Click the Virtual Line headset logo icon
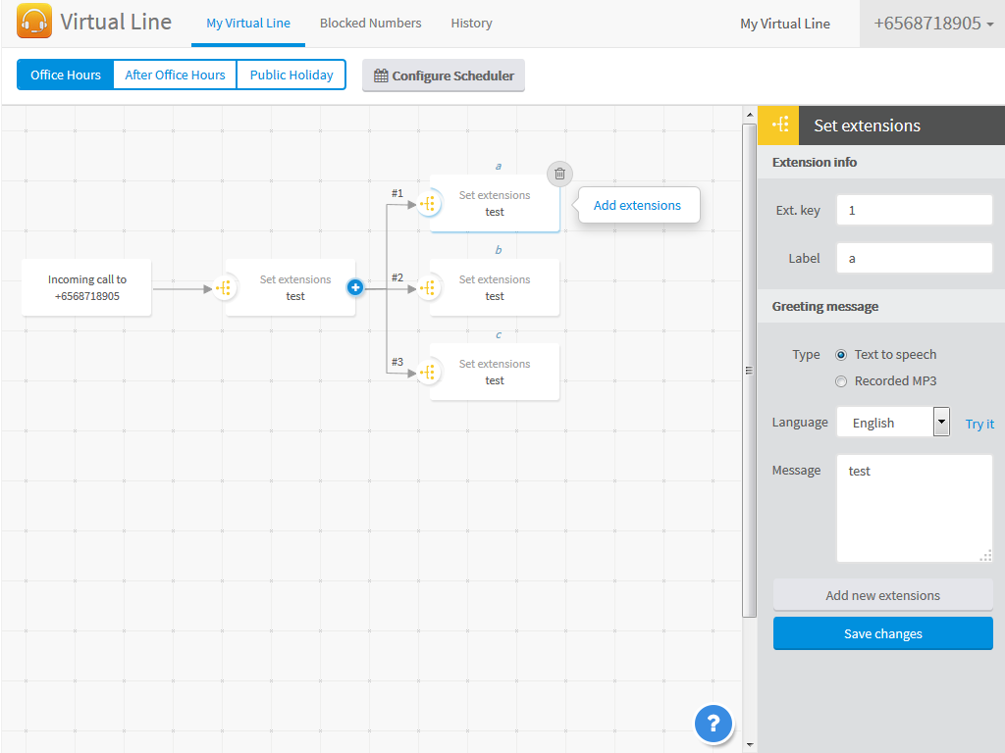 [34, 22]
